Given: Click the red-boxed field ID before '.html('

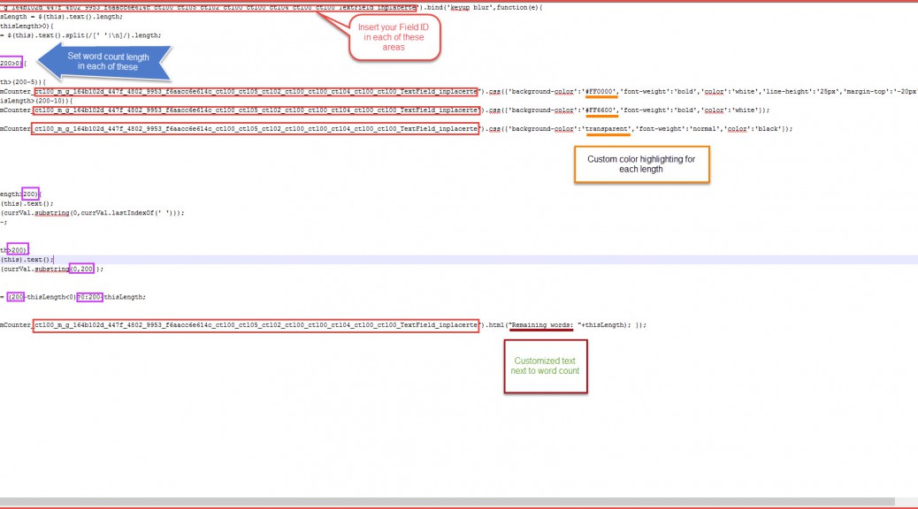Looking at the screenshot, I should point(256,325).
